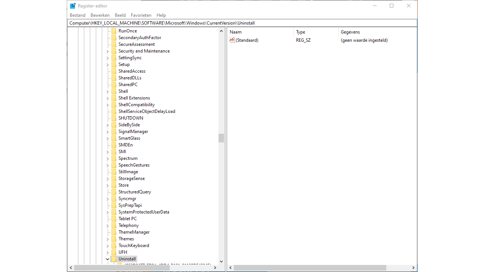This screenshot has height=272, width=484.
Task: Expand the SignalManager key
Action: 108,132
